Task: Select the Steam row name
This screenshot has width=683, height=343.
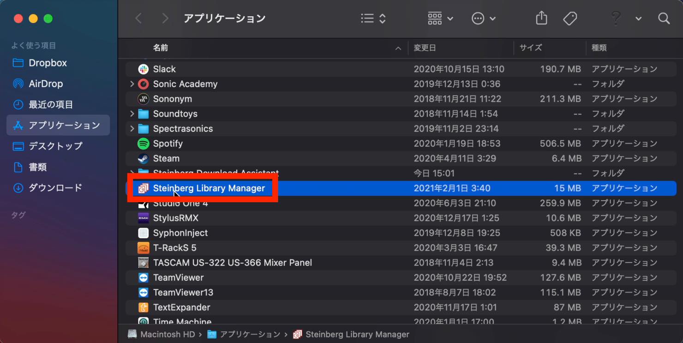Action: pos(166,158)
